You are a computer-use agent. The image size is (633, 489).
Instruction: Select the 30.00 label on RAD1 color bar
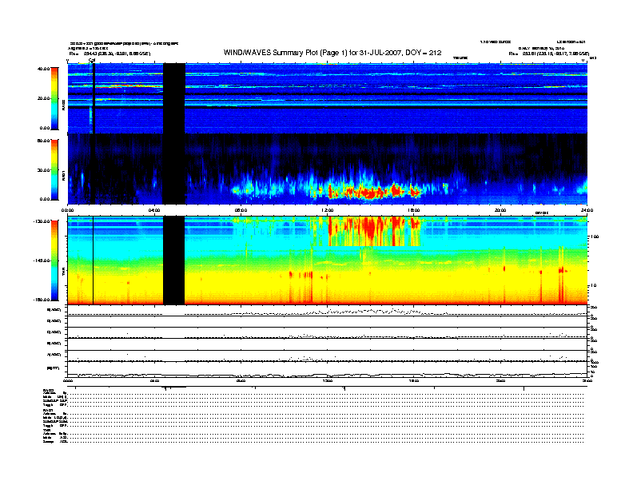coord(43,170)
